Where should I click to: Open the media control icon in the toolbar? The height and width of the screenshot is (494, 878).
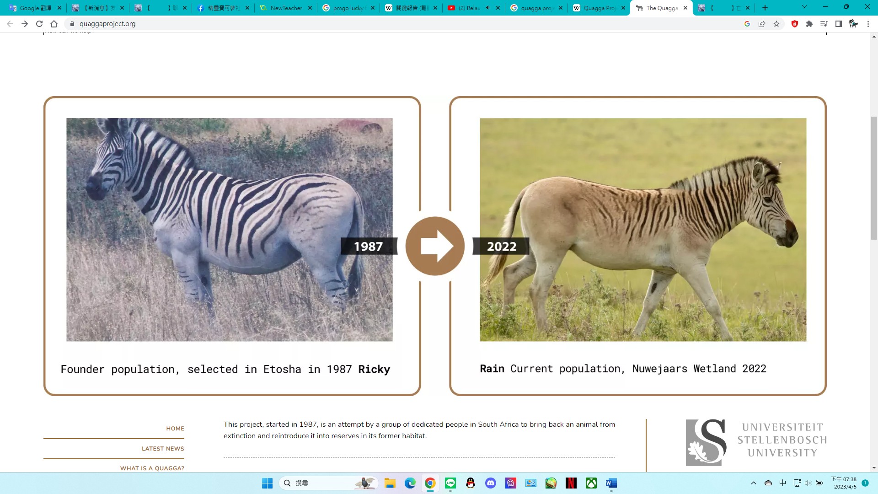(824, 24)
